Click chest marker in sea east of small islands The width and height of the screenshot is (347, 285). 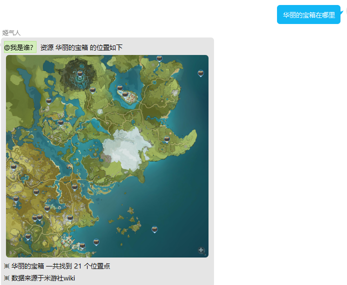coord(154,229)
